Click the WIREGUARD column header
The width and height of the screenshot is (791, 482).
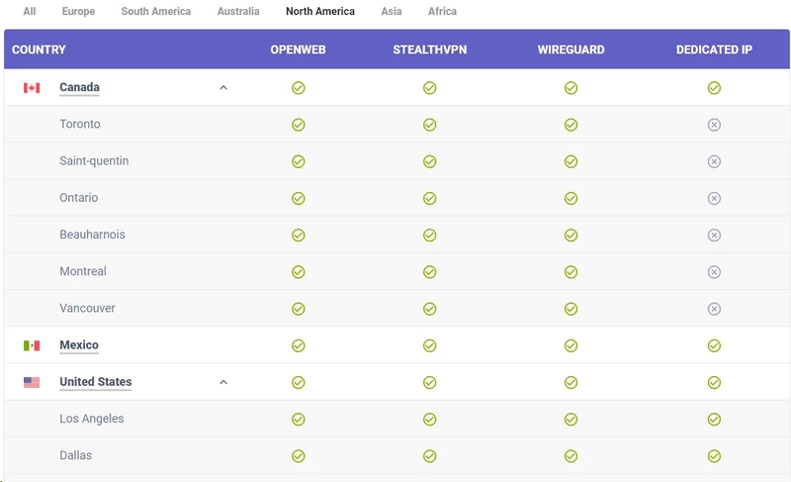(571, 49)
